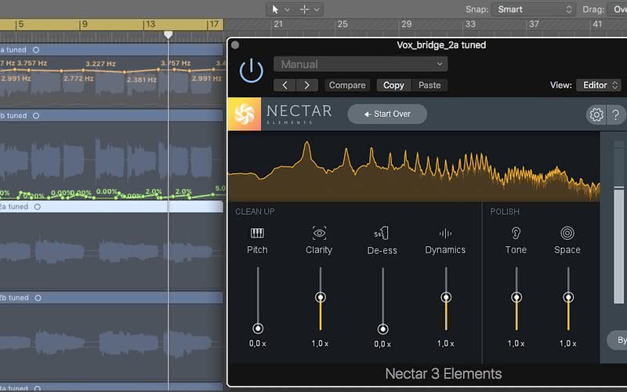Click bar 29 in the ruler
The height and width of the screenshot is (392, 627).
(407, 24)
